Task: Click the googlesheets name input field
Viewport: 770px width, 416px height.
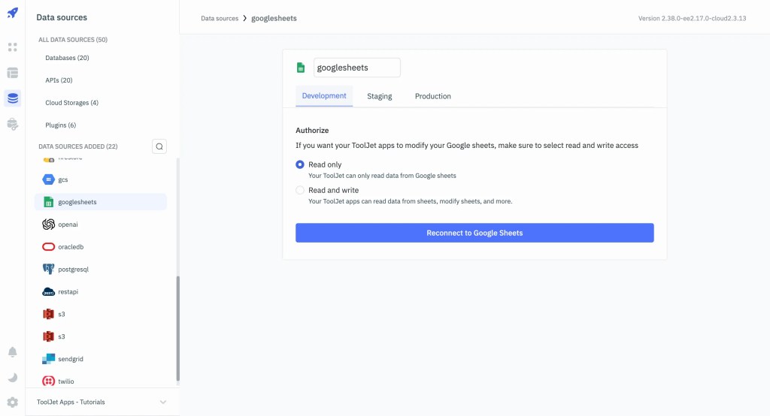Action: (x=357, y=68)
